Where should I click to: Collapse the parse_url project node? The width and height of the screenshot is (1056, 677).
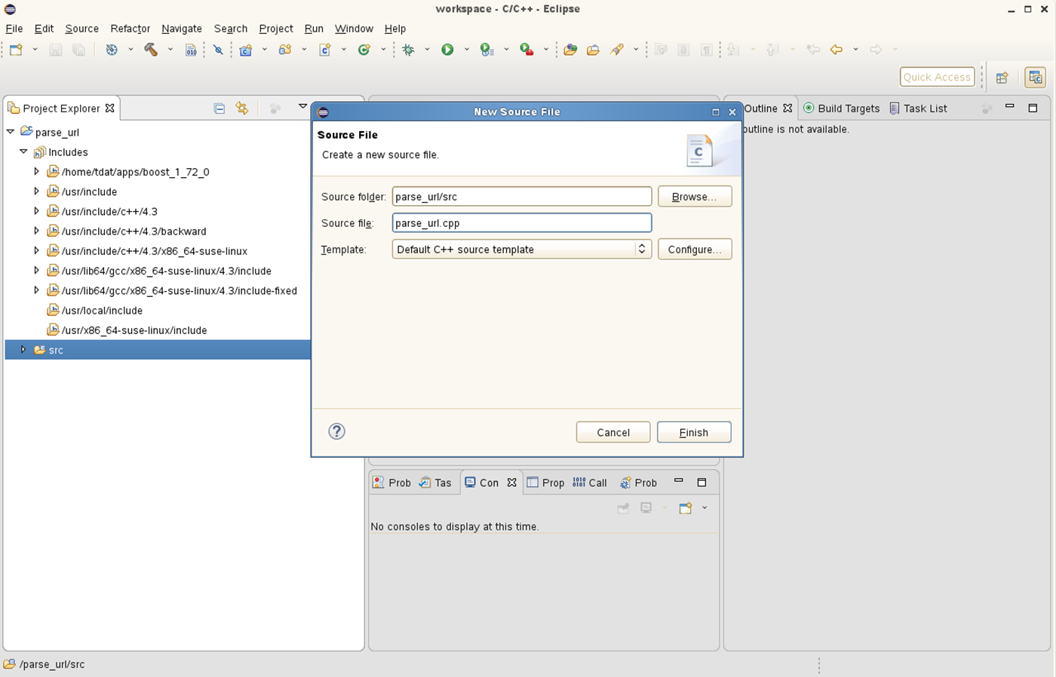(x=11, y=132)
